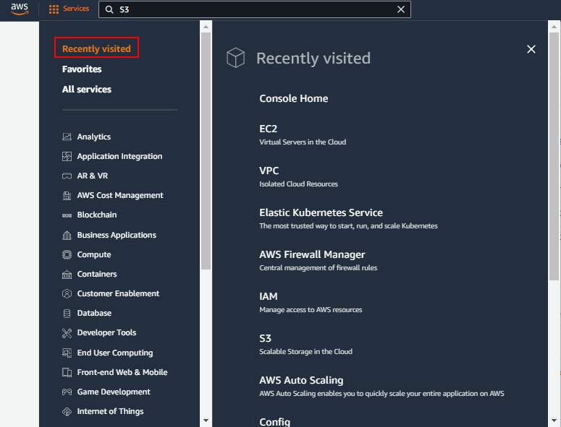Open the Services grid menu
The height and width of the screenshot is (427, 561).
point(69,9)
